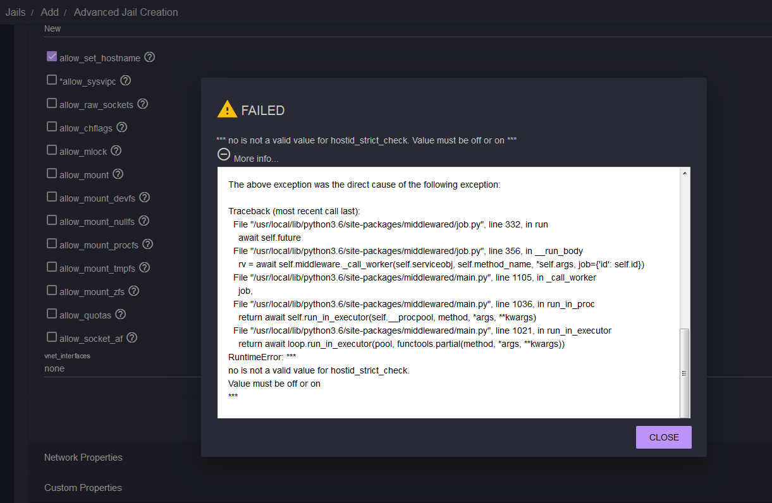The image size is (772, 503).
Task: Click 'line 1036, in run_in_proc' traceback line
Action: [x=414, y=304]
